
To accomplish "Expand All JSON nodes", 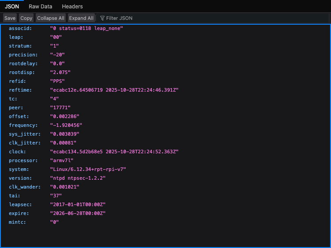I will pyautogui.click(x=81, y=18).
